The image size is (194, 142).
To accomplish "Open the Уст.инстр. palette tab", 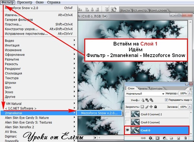I will tap(140, 10).
